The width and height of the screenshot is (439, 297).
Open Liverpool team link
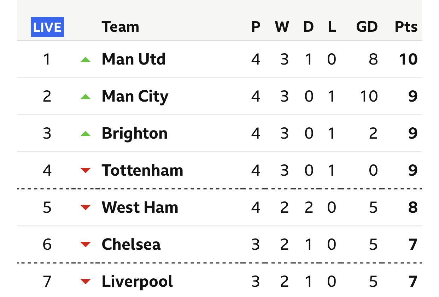pos(137,282)
